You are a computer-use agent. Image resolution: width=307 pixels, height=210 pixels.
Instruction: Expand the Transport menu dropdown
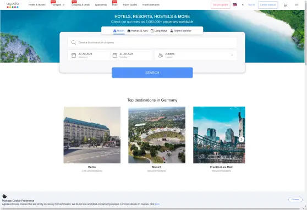tap(58, 5)
